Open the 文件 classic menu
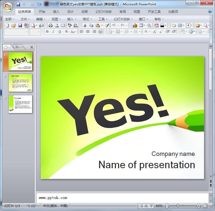215x211 pixels. coord(25,19)
